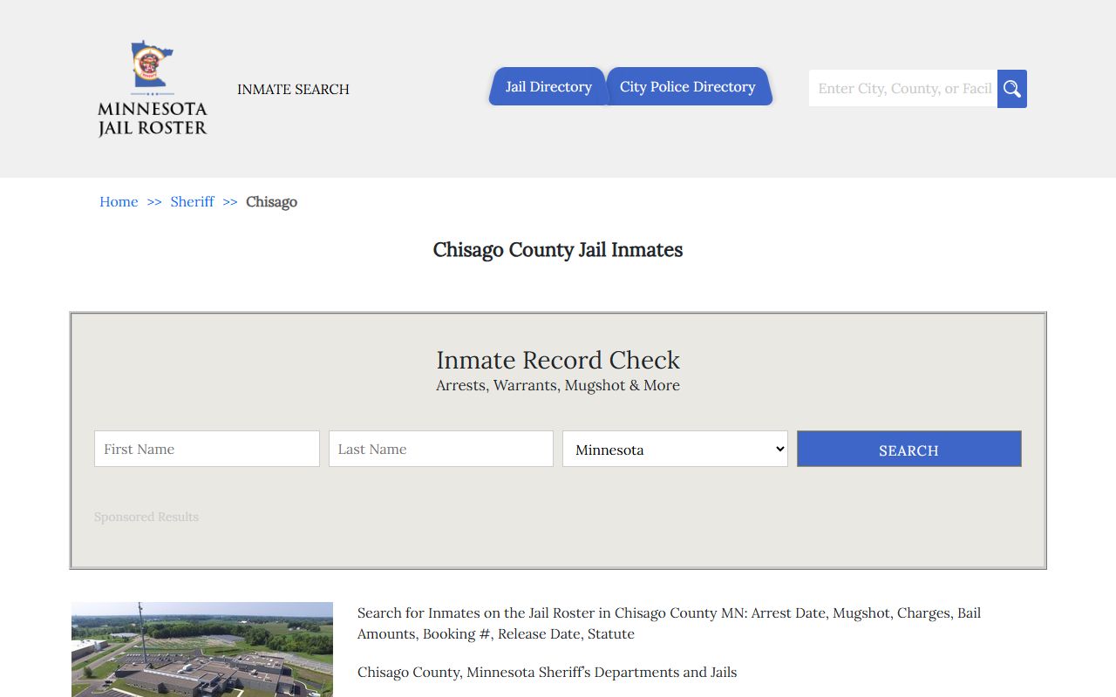The height and width of the screenshot is (697, 1116).
Task: Click the Minnesota Jail Roster logo
Action: click(x=153, y=88)
